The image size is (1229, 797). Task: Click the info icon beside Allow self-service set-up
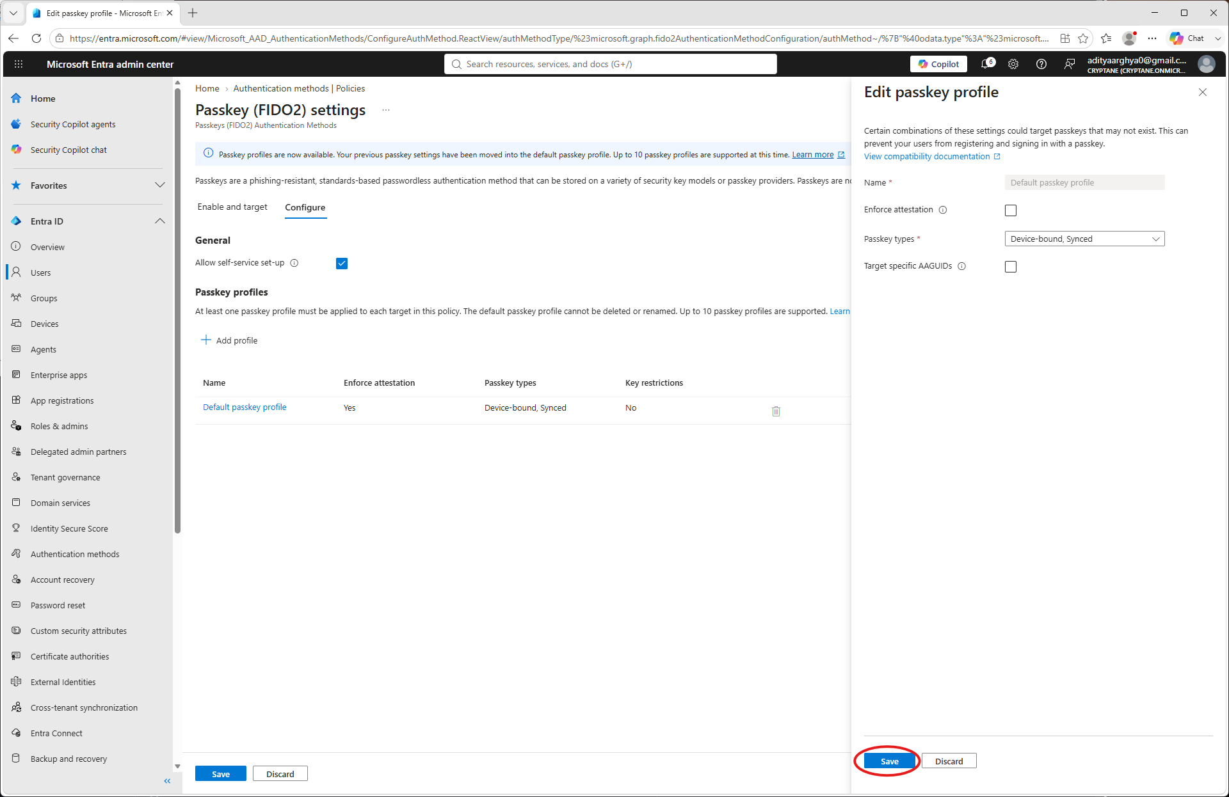(x=294, y=263)
